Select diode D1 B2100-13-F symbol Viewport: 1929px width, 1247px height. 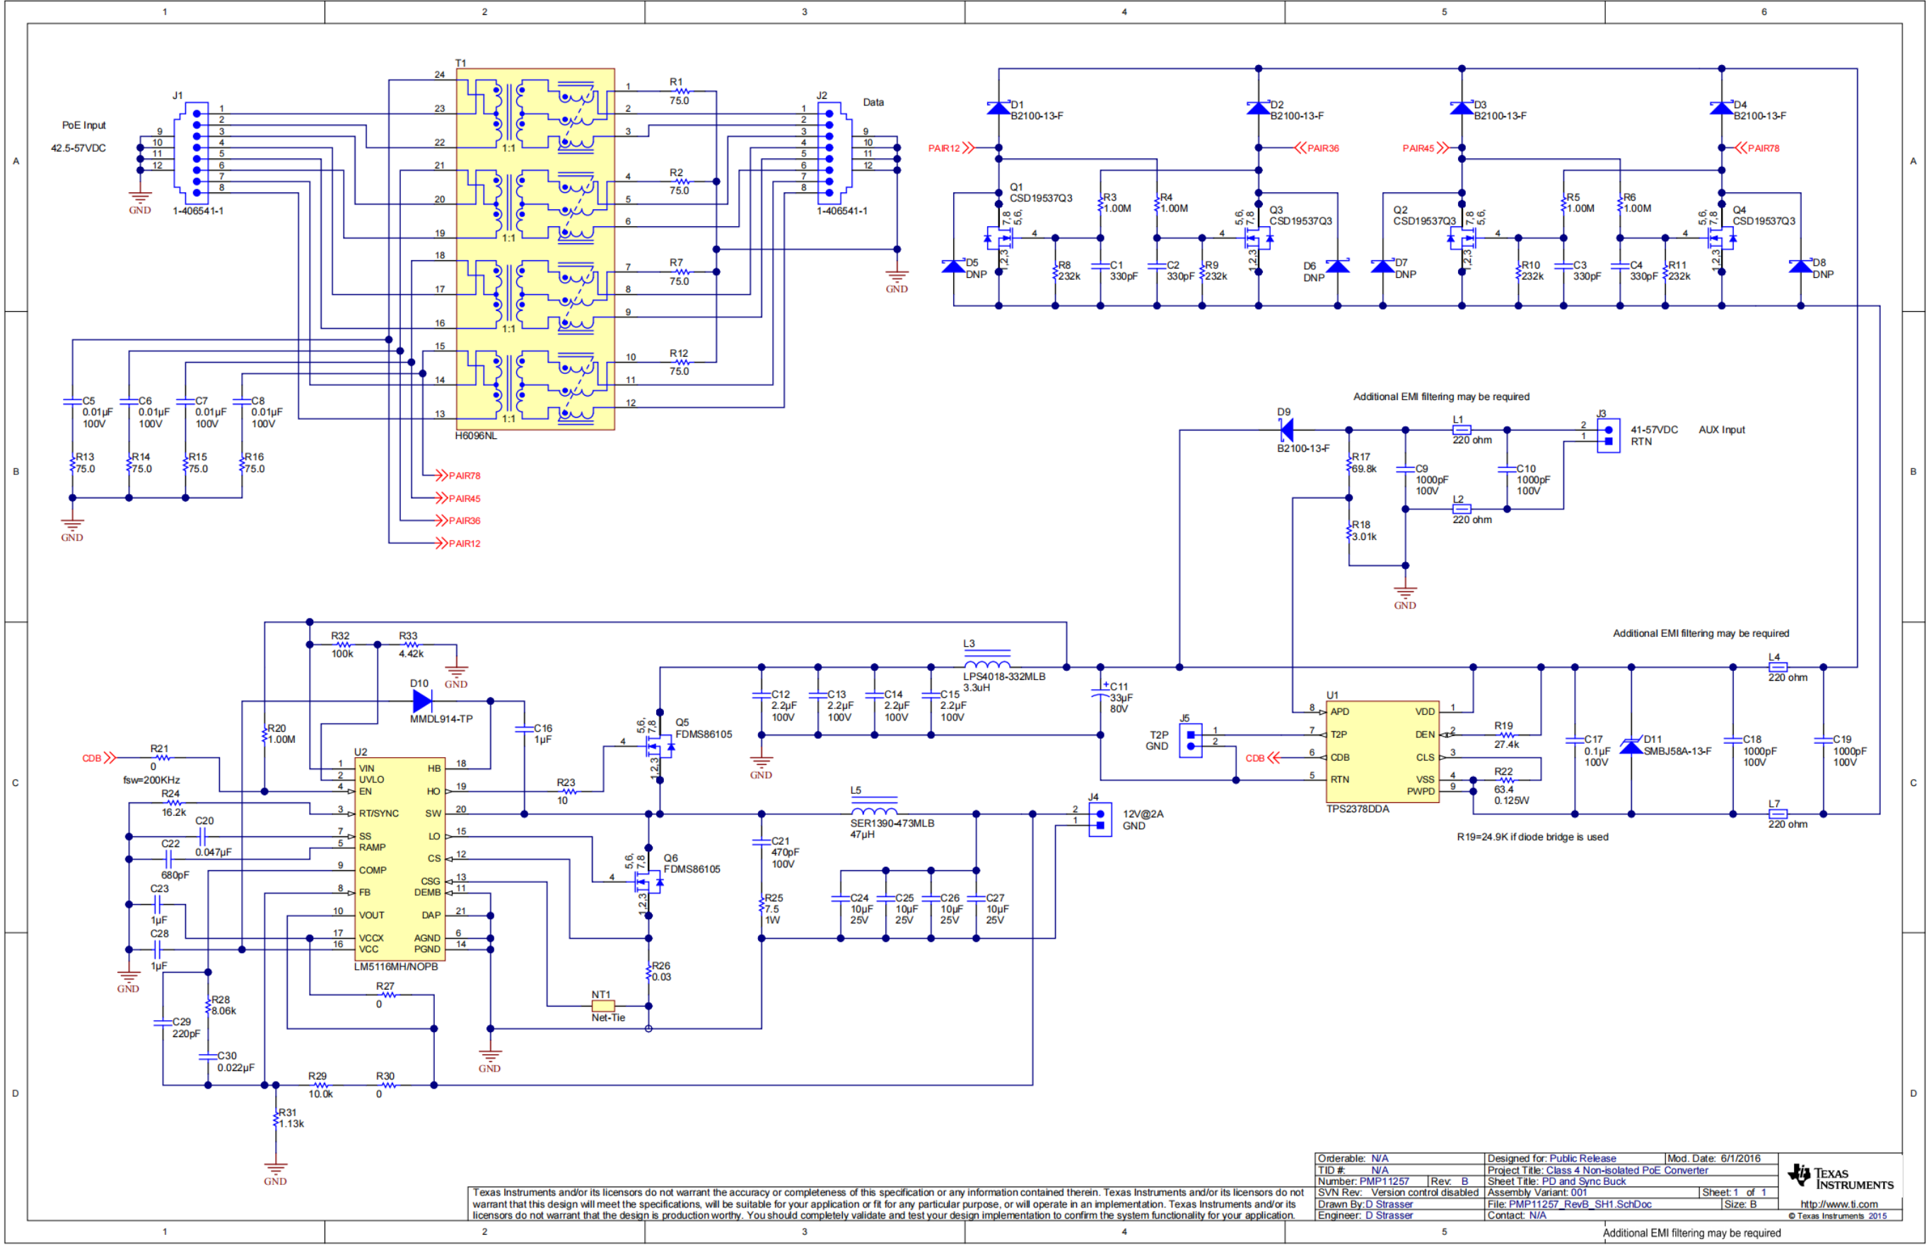(998, 107)
